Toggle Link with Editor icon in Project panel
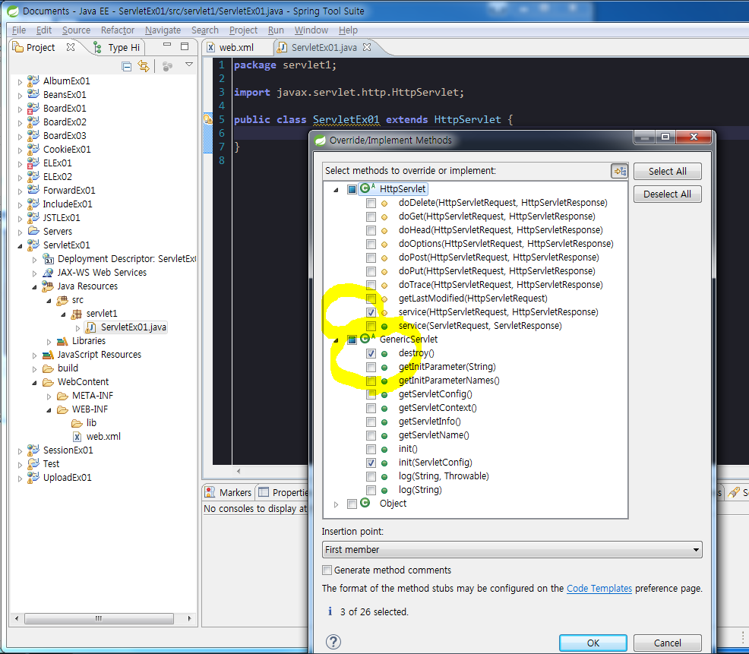 click(x=144, y=66)
